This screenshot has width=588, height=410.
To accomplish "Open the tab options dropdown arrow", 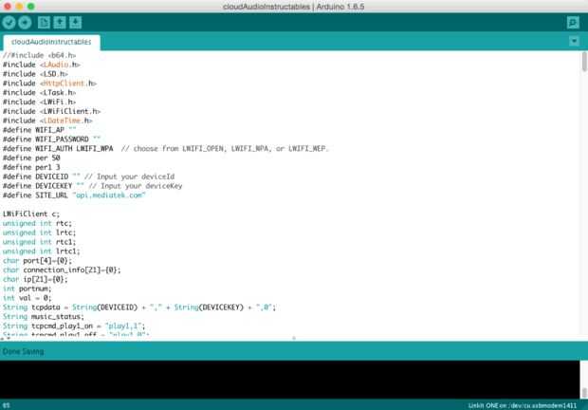I will coord(574,41).
